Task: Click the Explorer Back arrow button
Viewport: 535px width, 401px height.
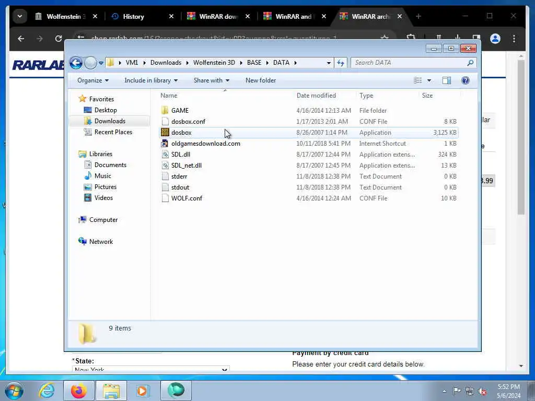Action: [x=76, y=63]
